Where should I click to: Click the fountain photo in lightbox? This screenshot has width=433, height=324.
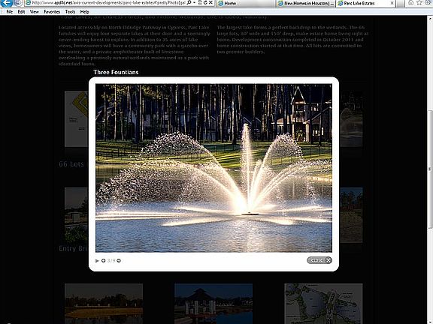(213, 168)
